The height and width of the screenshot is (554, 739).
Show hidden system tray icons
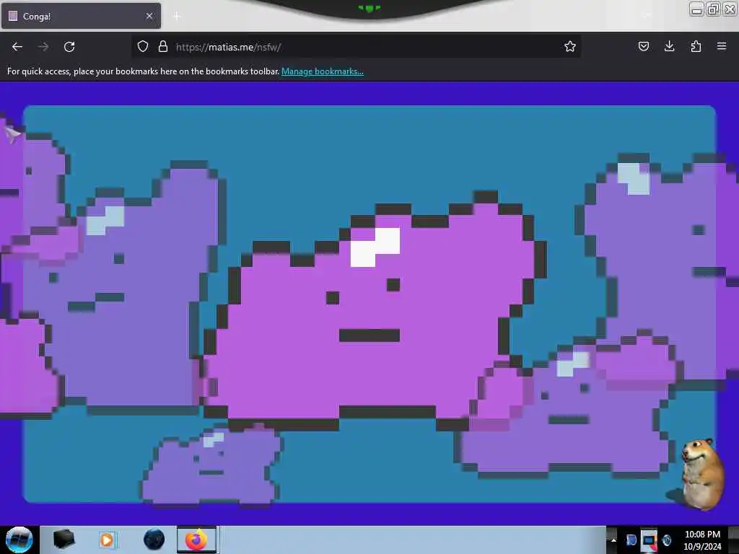click(613, 540)
